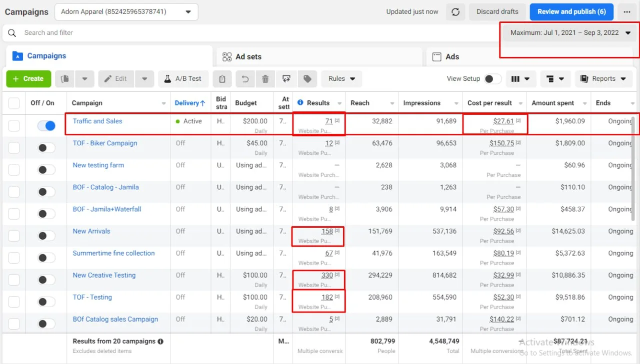Switch to the Ad sets tab
Viewport: 640px width, 364px height.
coord(248,57)
